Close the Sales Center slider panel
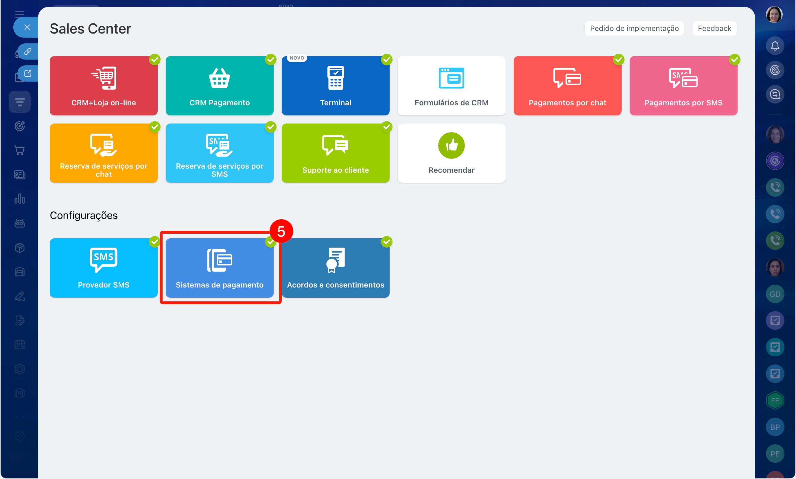 [27, 27]
